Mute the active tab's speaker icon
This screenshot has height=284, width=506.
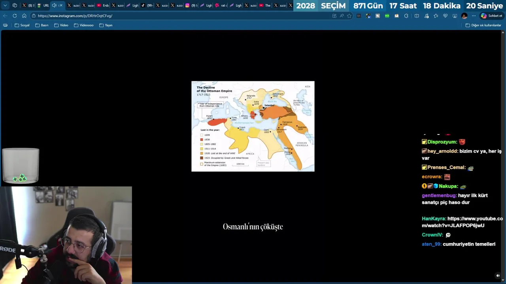(54, 6)
